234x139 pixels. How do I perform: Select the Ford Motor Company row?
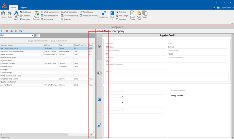point(46,48)
